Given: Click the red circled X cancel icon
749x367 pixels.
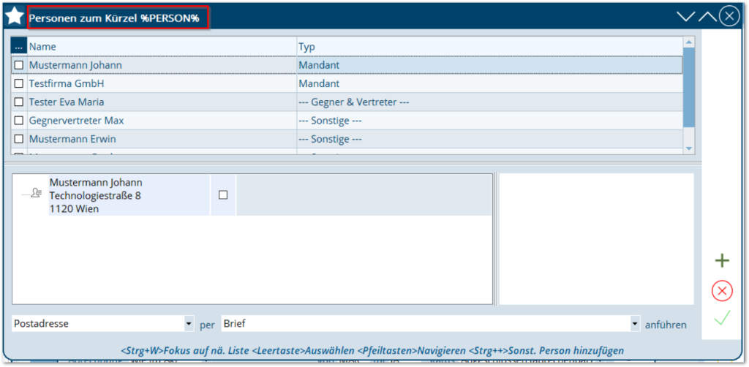Looking at the screenshot, I should (722, 291).
